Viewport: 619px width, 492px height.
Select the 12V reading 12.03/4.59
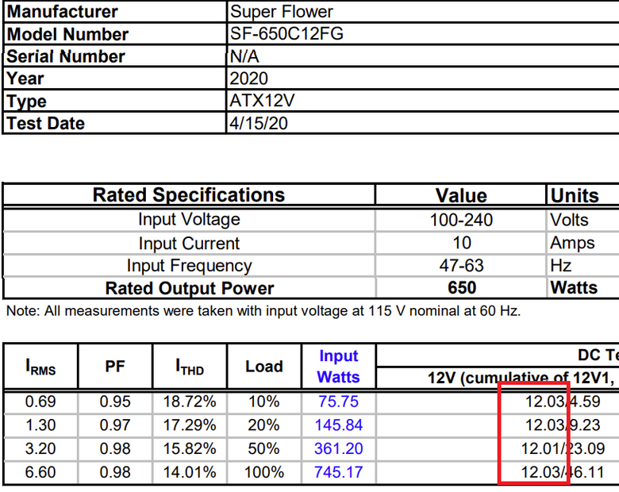click(563, 402)
